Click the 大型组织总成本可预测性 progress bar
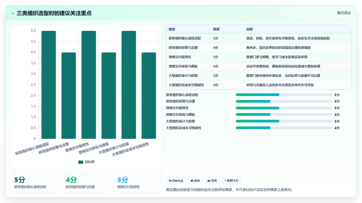The height and width of the screenshot is (203, 362). (284, 128)
